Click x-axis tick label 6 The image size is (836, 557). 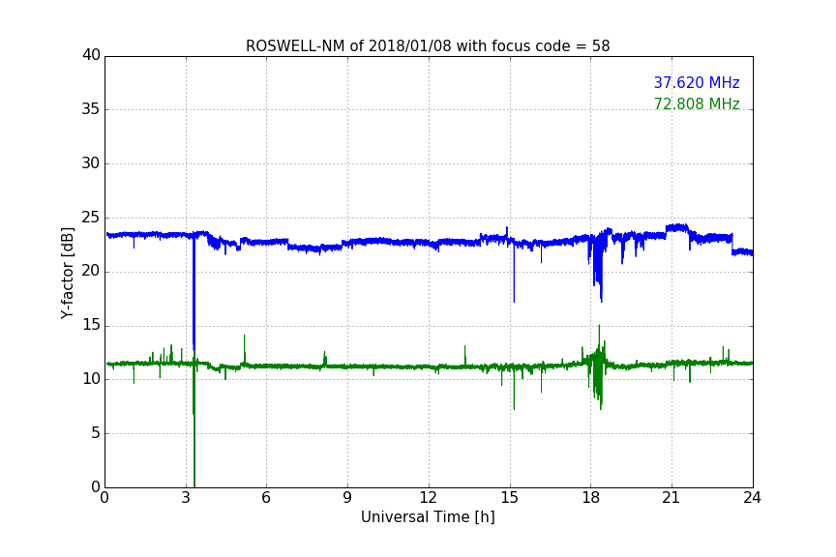[266, 498]
